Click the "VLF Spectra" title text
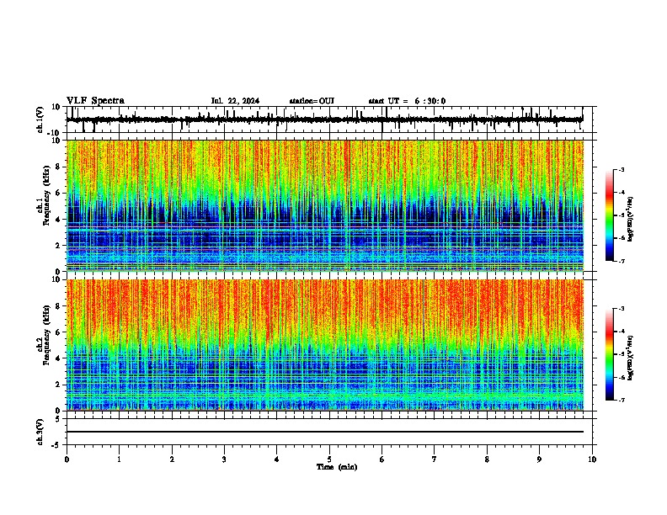Viewport: 667px width, 515px height. coord(95,101)
